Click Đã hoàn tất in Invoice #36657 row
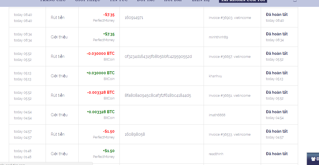Image resolution: width=319 pixels, height=165 pixels. coord(277,53)
